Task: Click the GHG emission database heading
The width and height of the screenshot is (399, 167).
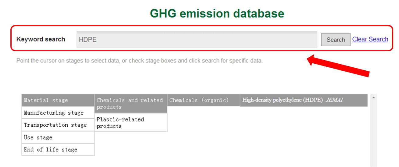Action: (217, 14)
